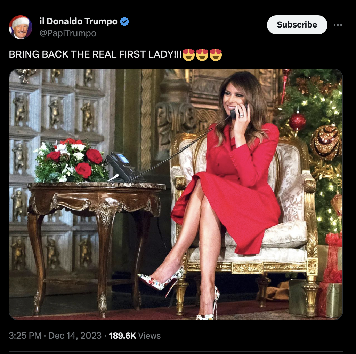356x354 pixels.
Task: Click the 3:25 PM timestamp
Action: pyautogui.click(x=25, y=336)
